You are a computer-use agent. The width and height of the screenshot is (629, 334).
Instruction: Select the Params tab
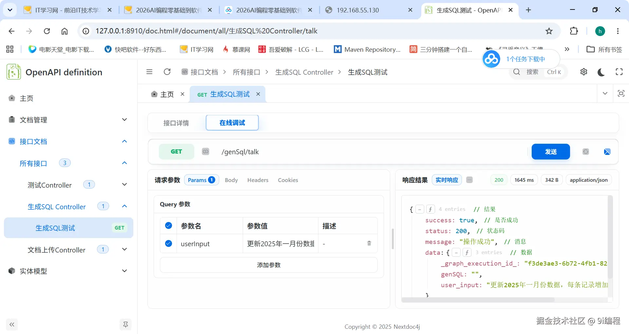[x=201, y=180]
